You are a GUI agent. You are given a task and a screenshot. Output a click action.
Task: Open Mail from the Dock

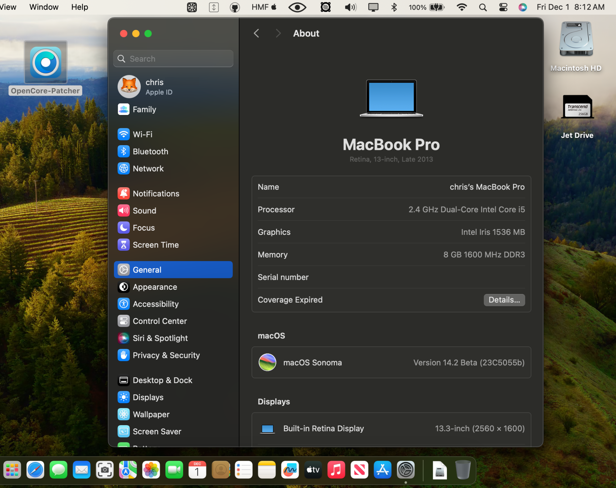pyautogui.click(x=82, y=470)
